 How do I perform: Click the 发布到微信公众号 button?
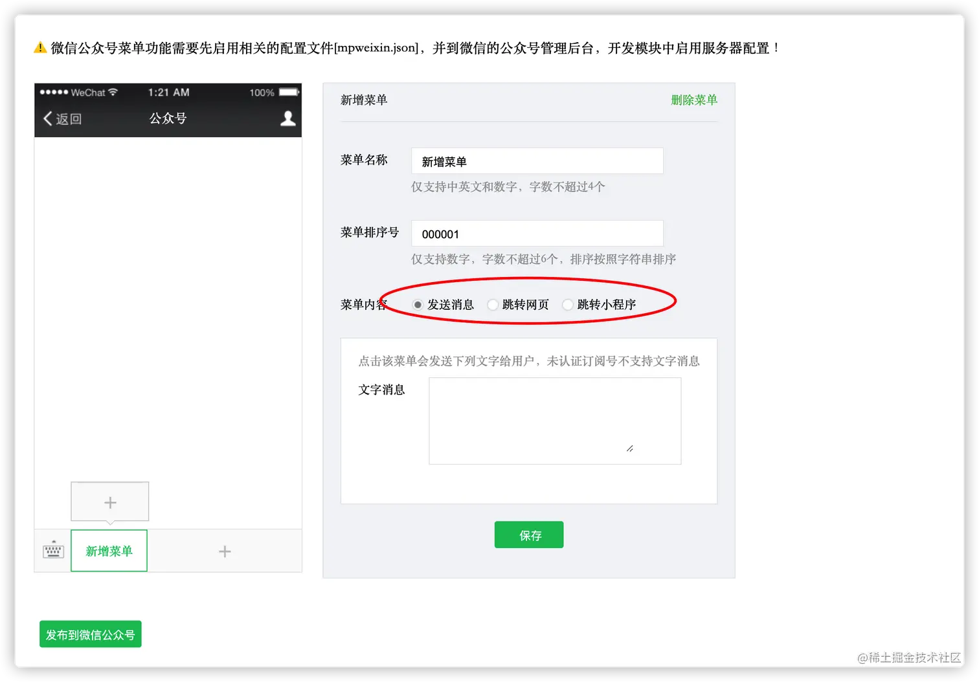pos(91,634)
